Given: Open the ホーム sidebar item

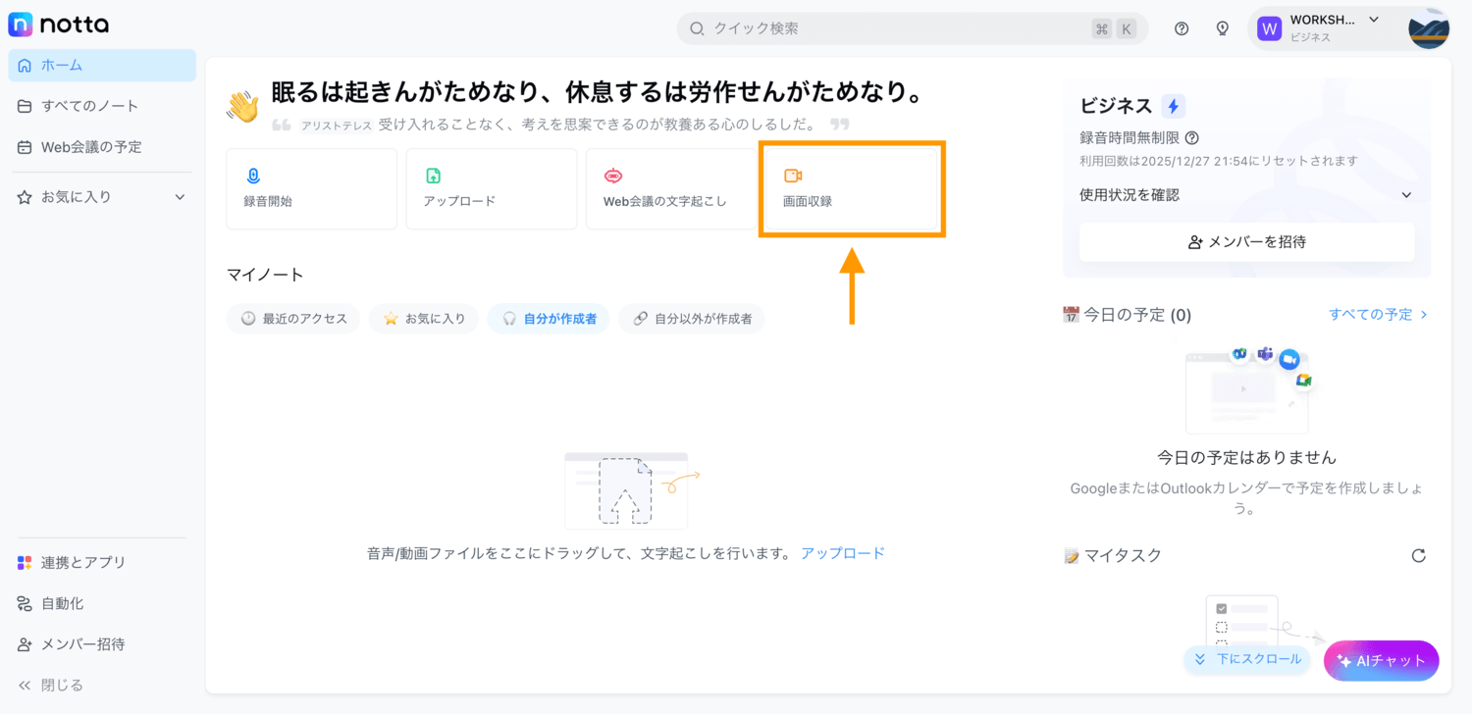Looking at the screenshot, I should (102, 66).
